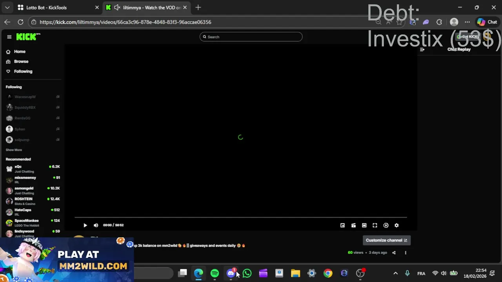The width and height of the screenshot is (502, 282).
Task: Mute the video player volume
Action: click(x=96, y=225)
